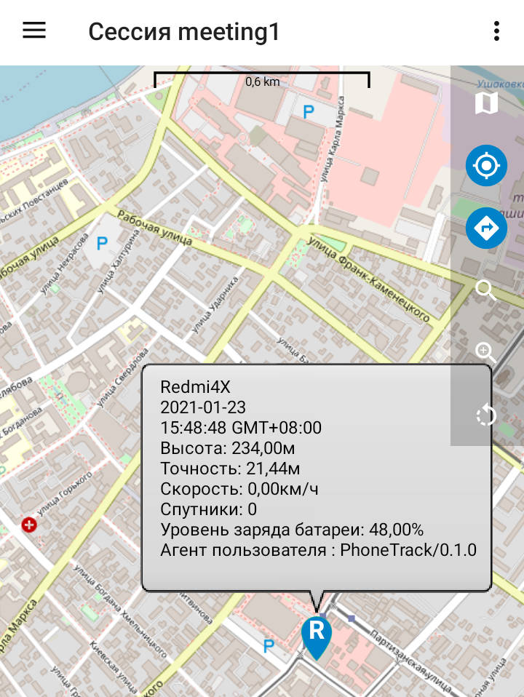
Task: Tap the date 2021-01-23 in popup
Action: point(203,407)
